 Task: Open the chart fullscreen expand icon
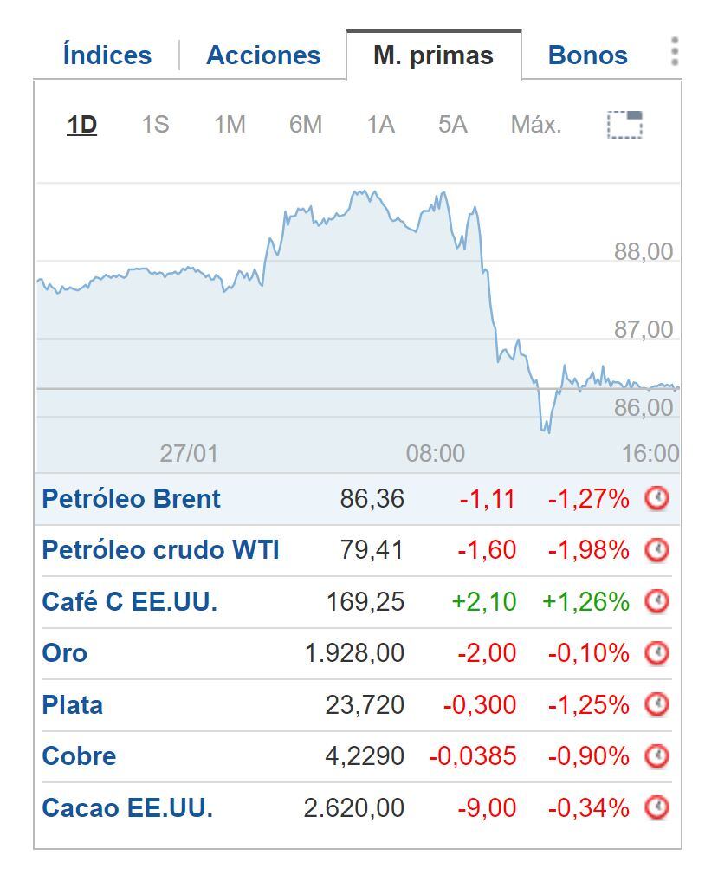(x=625, y=123)
